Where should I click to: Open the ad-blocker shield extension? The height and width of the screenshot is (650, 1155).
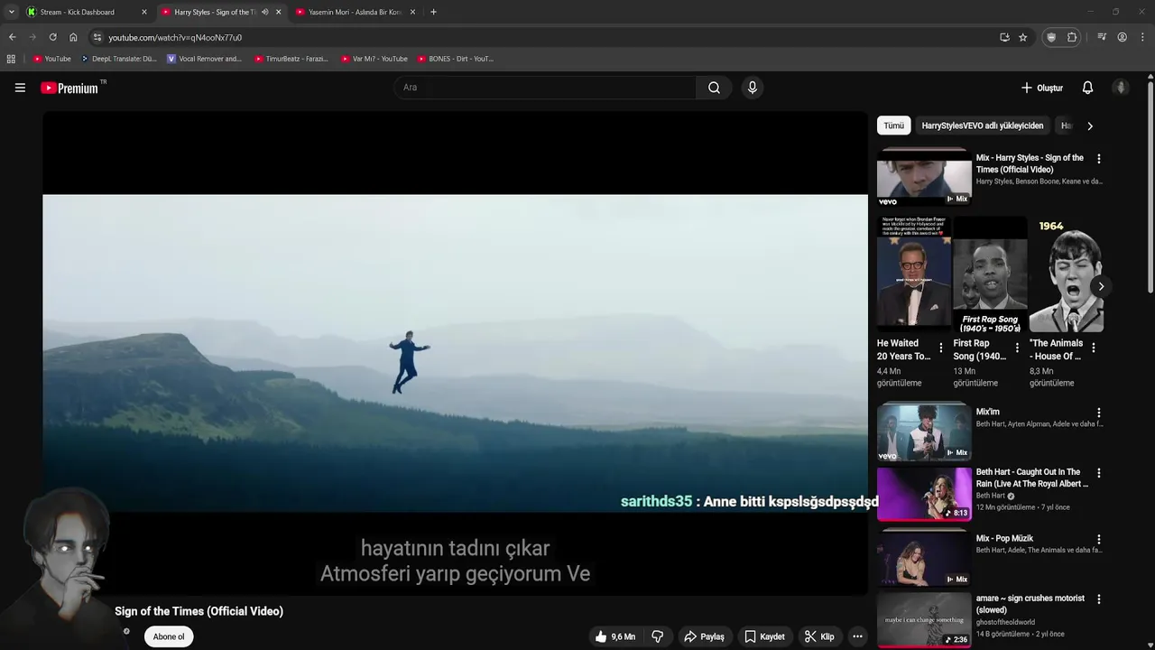[1051, 37]
